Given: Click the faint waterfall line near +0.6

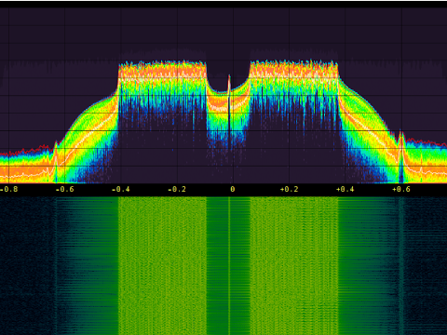Looking at the screenshot, I should tap(401, 266).
